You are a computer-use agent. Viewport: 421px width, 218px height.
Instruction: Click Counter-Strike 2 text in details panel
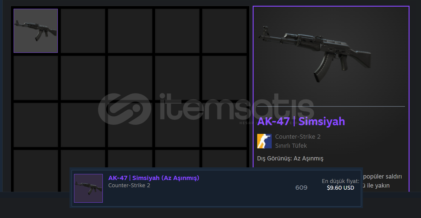pos(298,137)
